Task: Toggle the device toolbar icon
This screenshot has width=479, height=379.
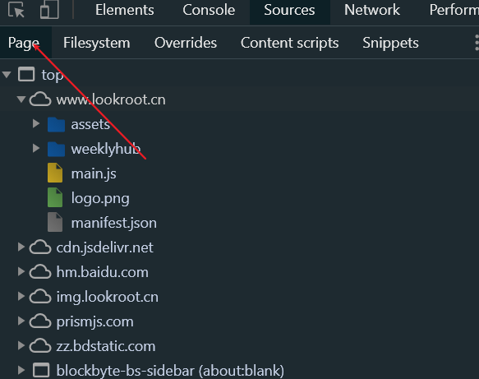Action: coord(49,10)
